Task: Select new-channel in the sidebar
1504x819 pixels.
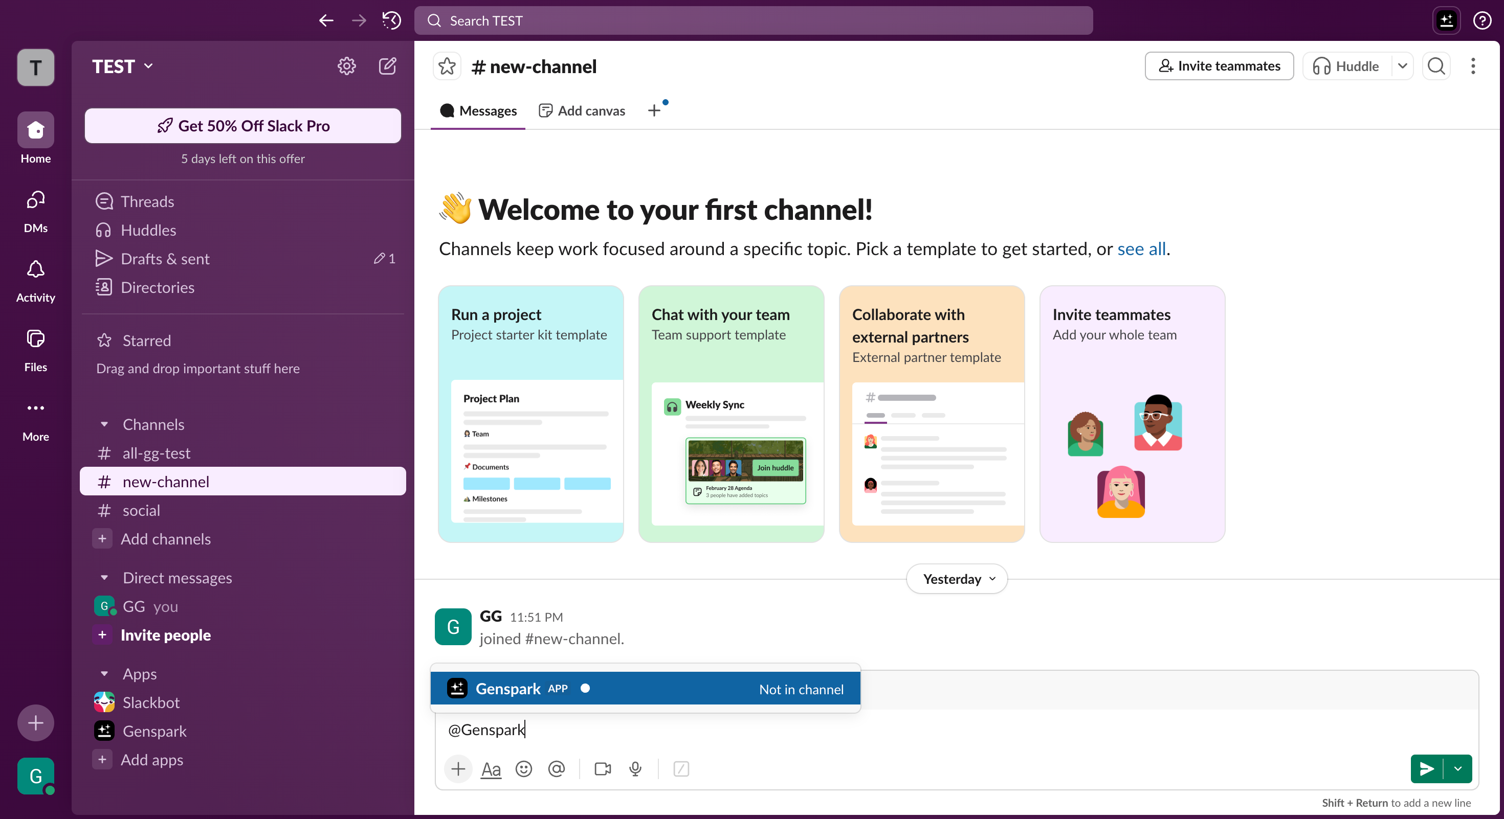Action: click(x=243, y=481)
